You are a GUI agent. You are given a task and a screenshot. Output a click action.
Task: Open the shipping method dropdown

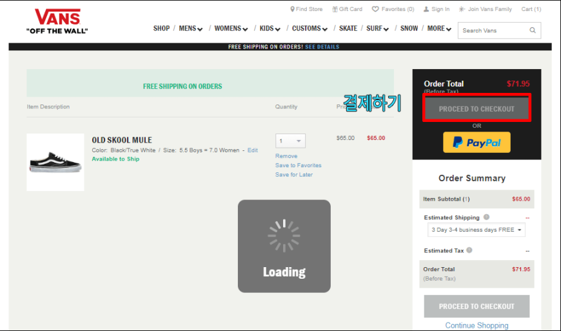point(477,230)
